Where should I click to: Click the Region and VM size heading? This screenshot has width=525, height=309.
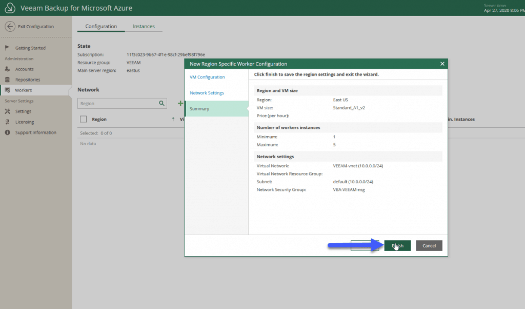pos(277,90)
